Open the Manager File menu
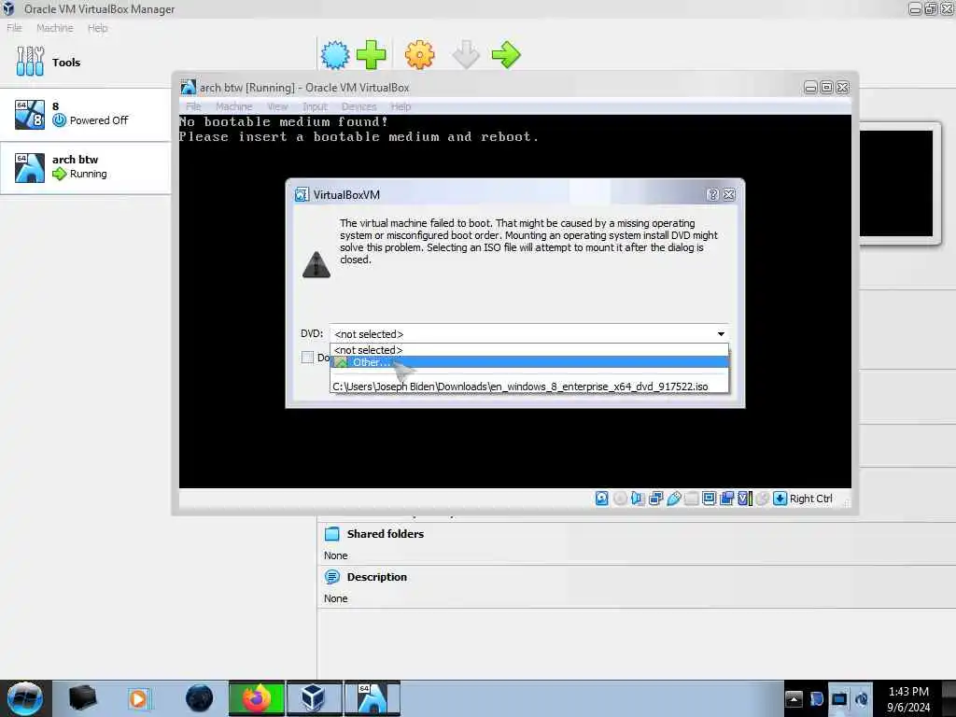956x717 pixels. pyautogui.click(x=14, y=28)
